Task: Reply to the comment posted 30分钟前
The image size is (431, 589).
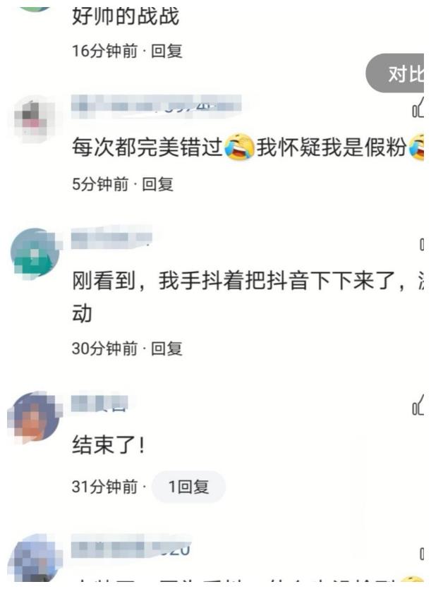Action: [x=167, y=348]
